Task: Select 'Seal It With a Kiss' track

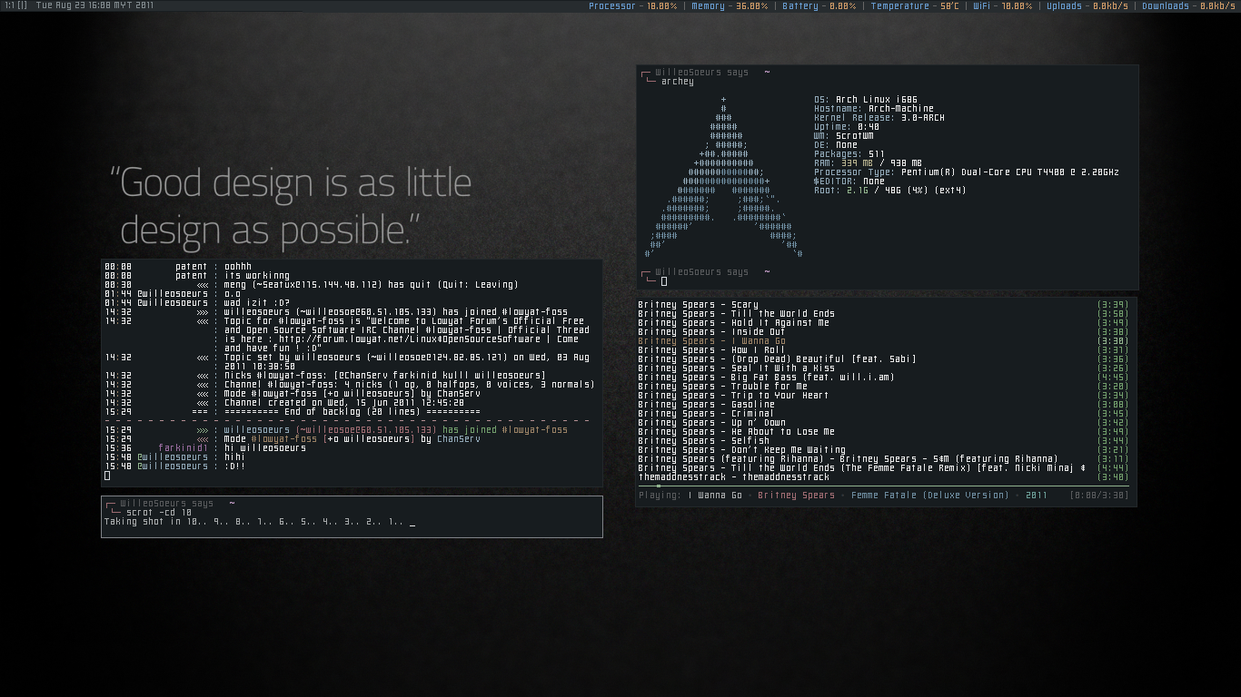Action: click(883, 368)
